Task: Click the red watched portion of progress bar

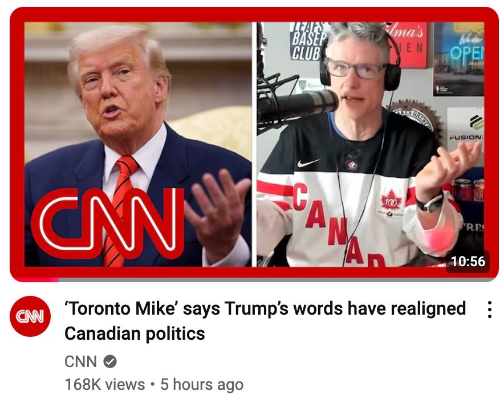Action: [34, 280]
